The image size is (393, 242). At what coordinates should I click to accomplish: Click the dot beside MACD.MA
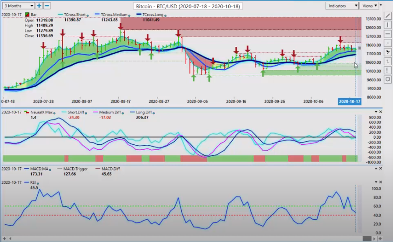(50, 170)
